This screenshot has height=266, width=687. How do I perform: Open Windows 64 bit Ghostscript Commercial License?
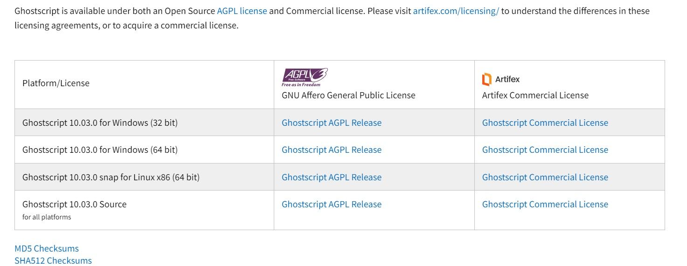point(545,150)
